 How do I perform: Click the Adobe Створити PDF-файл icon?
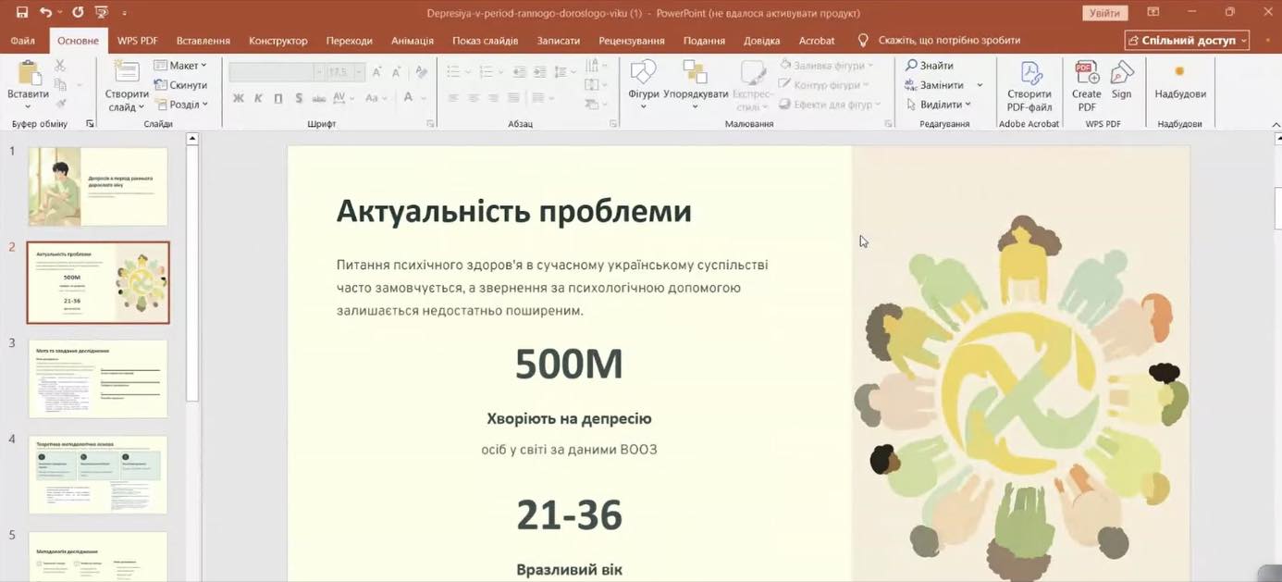[x=1029, y=74]
